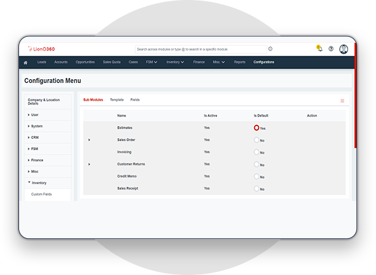376x275 pixels.
Task: Click the red grid icon in Sub Modules panel
Action: 342,101
